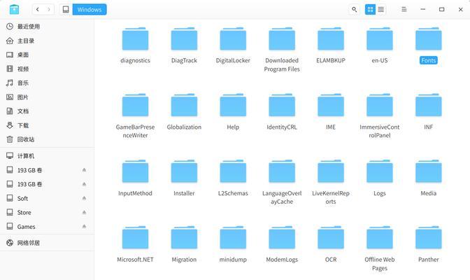The image size is (470, 280).
Task: Eject the Games drive
Action: point(84,226)
